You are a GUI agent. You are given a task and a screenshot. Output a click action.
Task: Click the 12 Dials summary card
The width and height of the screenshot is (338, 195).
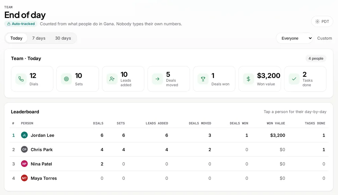(32, 79)
